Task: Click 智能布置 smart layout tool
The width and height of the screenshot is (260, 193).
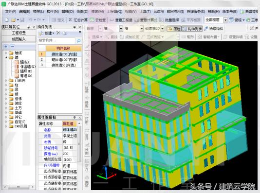Action: coord(208,37)
